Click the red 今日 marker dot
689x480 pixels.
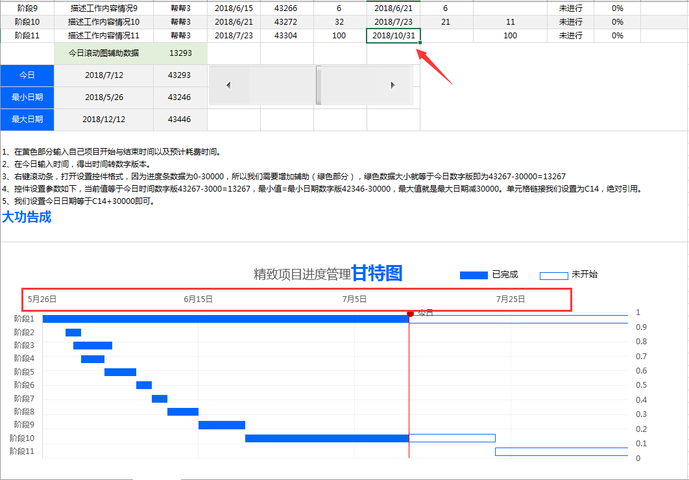[x=411, y=313]
